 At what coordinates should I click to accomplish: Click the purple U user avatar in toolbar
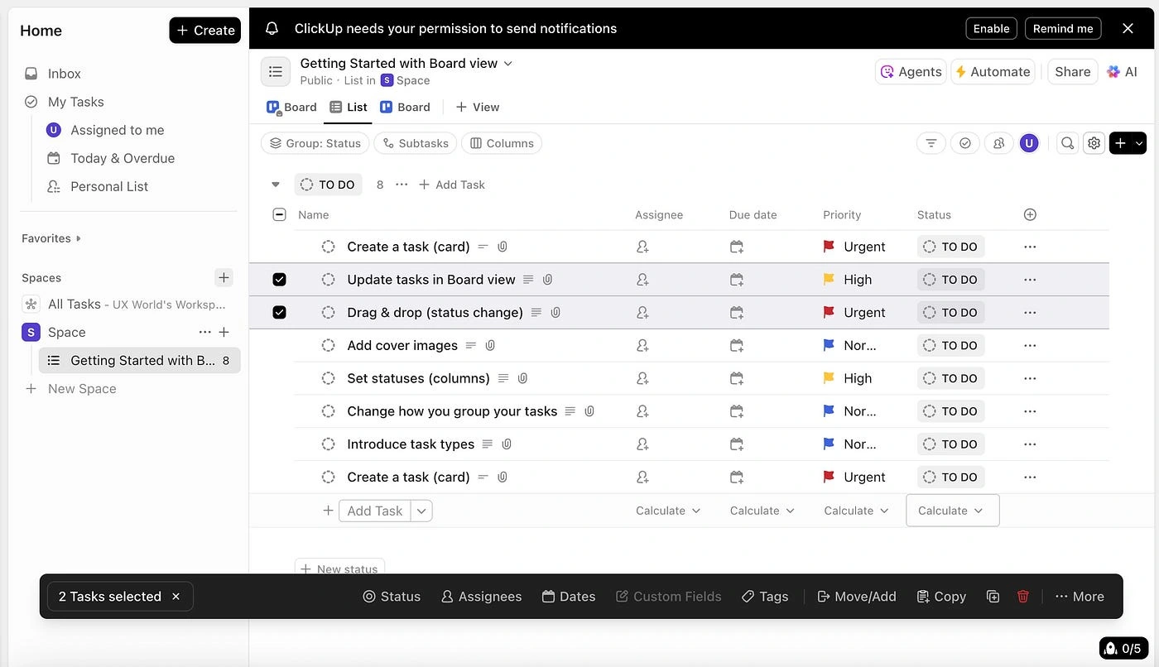[x=1029, y=143]
